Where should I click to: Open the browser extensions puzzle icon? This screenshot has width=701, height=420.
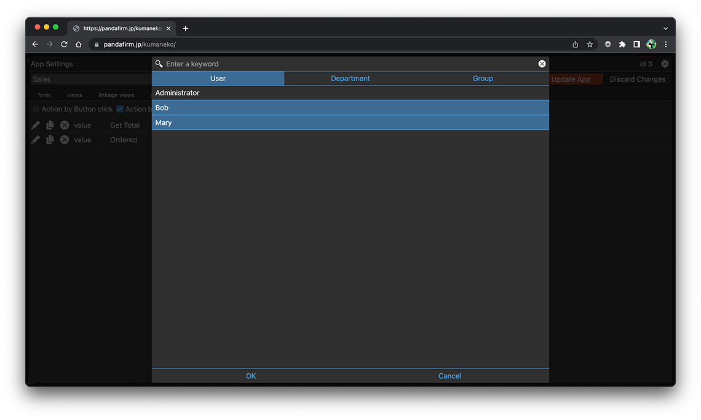click(622, 44)
